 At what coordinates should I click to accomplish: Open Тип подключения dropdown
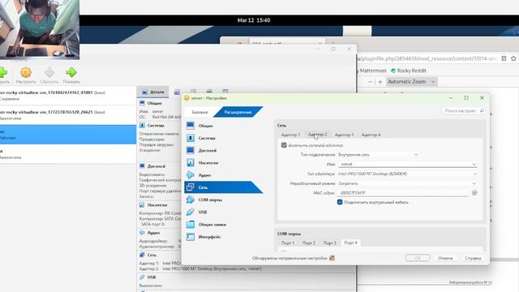379,155
